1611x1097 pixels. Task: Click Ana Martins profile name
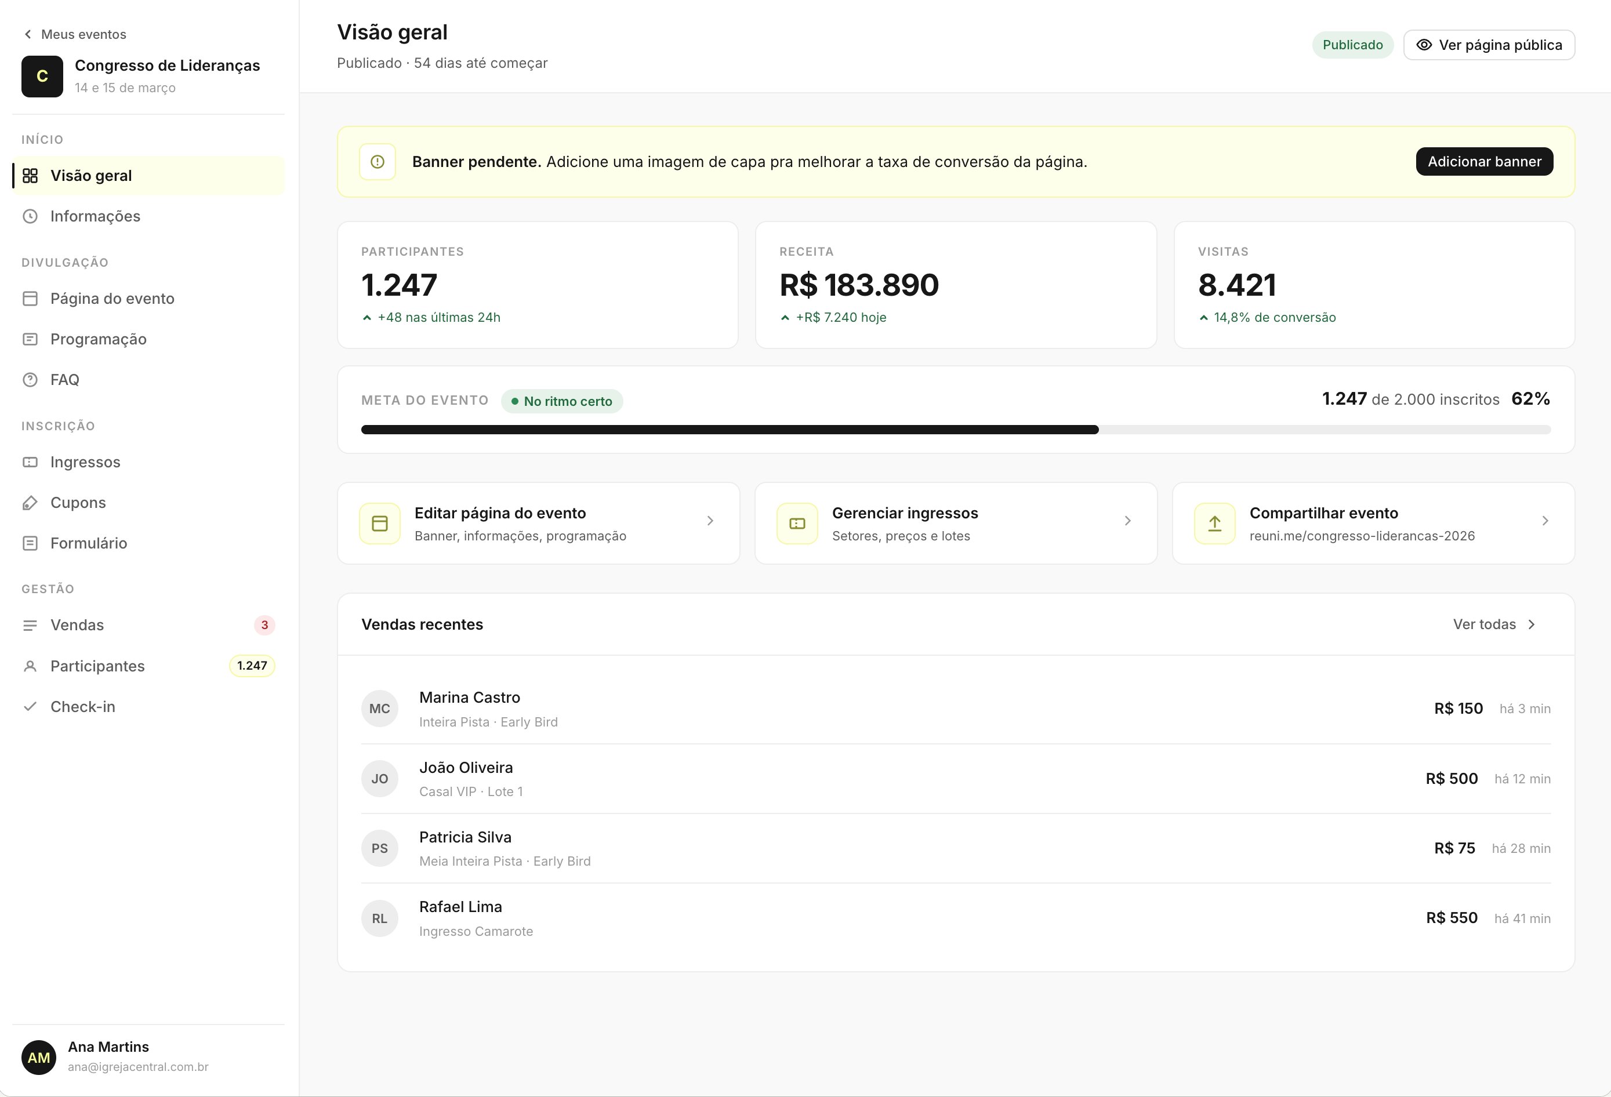(x=108, y=1047)
